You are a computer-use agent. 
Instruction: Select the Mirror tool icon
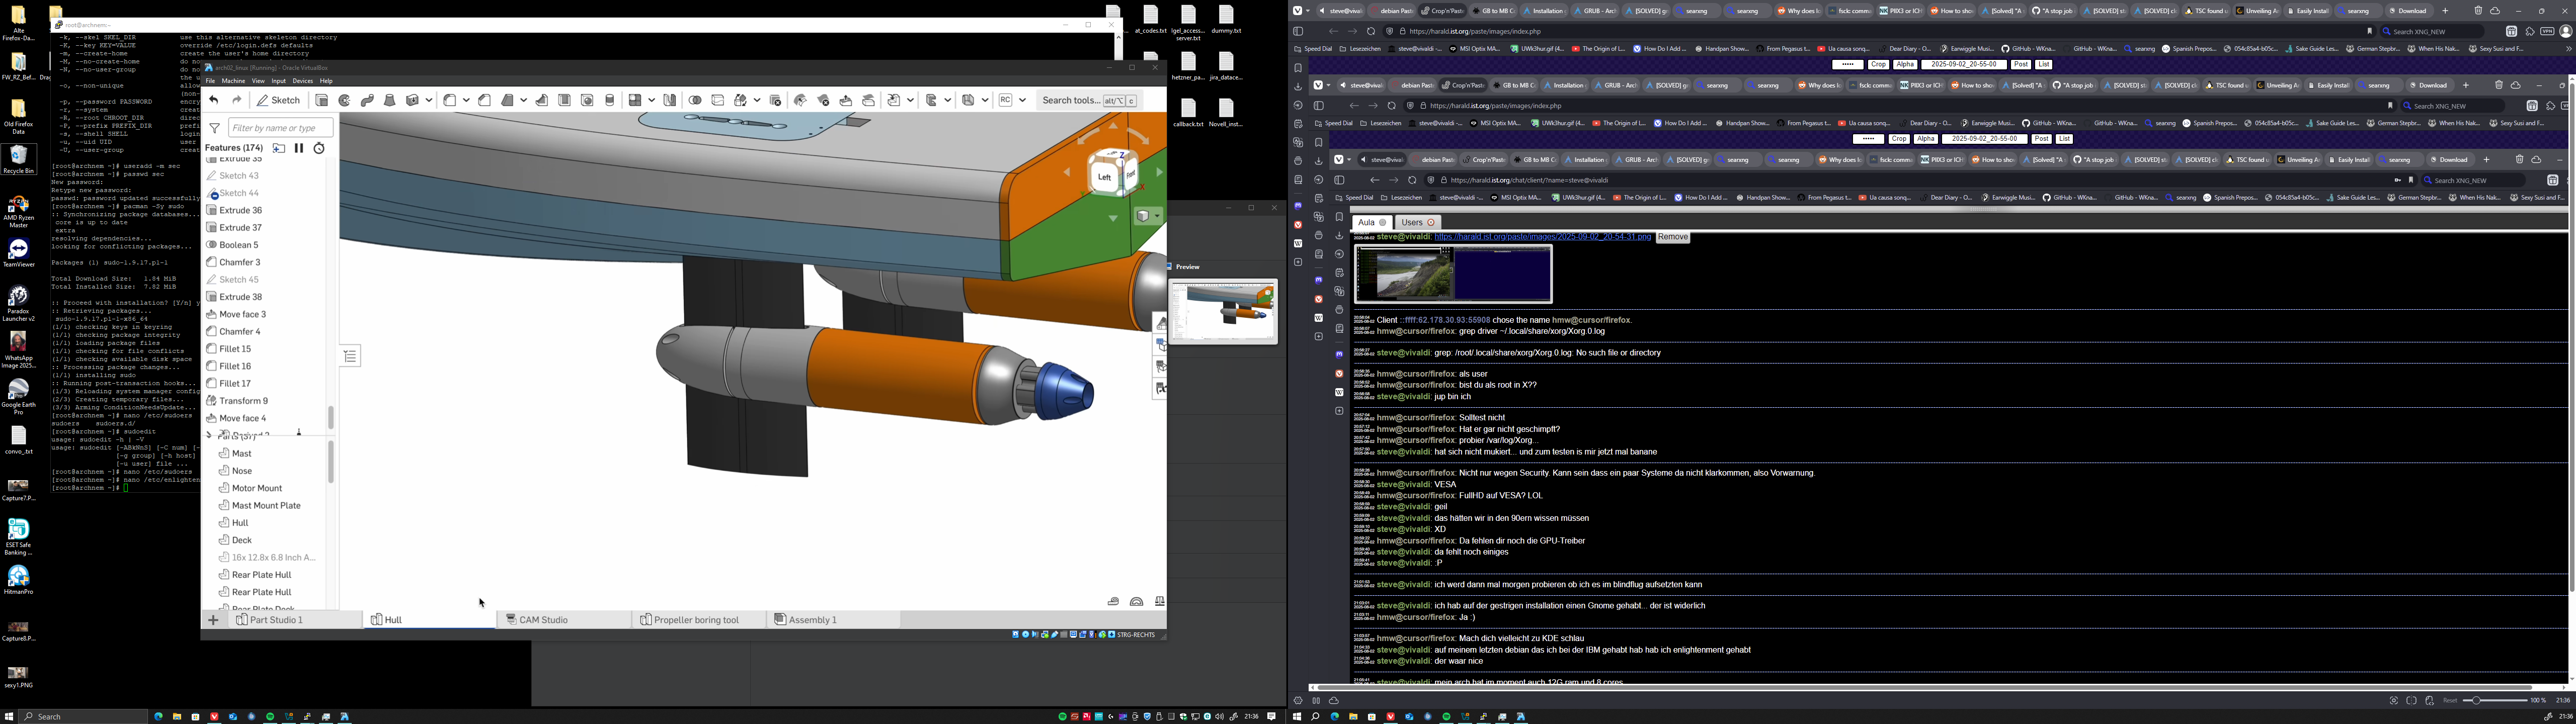point(670,100)
